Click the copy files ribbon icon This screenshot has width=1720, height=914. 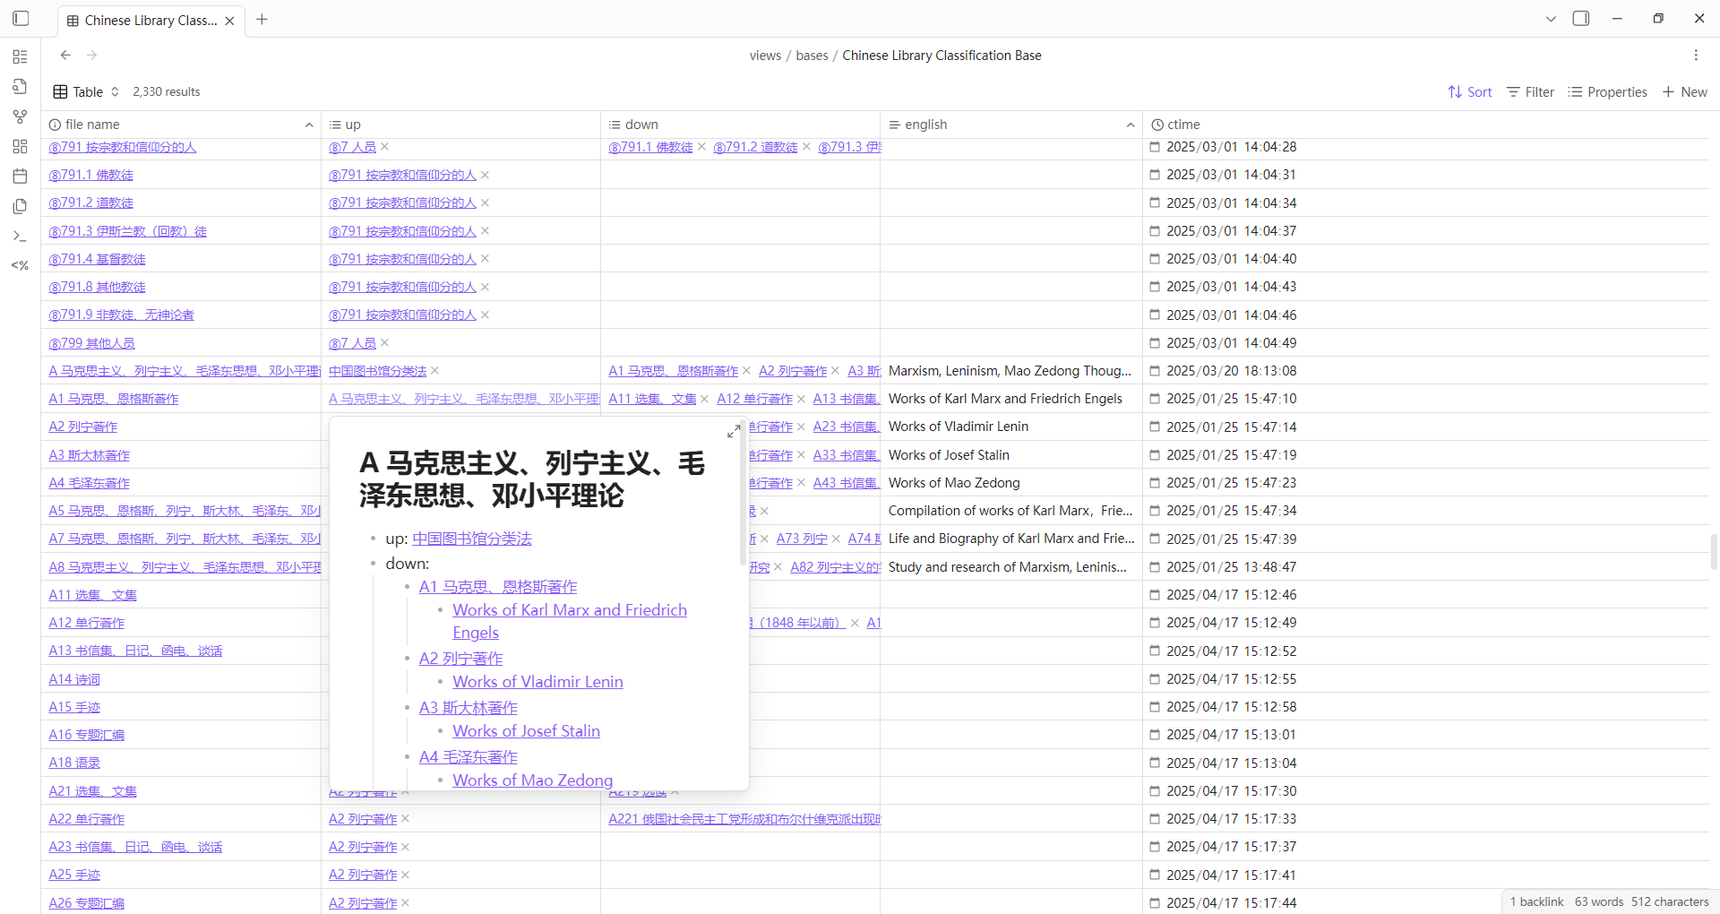(x=20, y=206)
